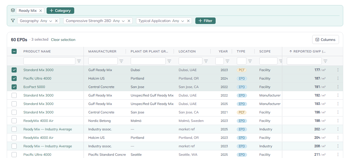
Task: Remove the Typical Application filter
Action: [x=188, y=21]
